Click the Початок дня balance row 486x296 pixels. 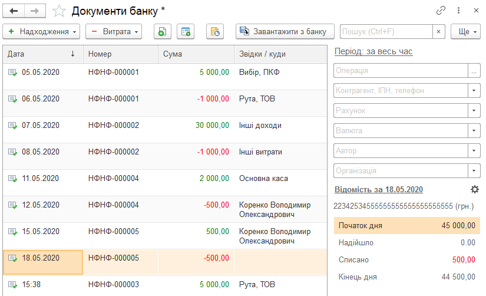[407, 226]
